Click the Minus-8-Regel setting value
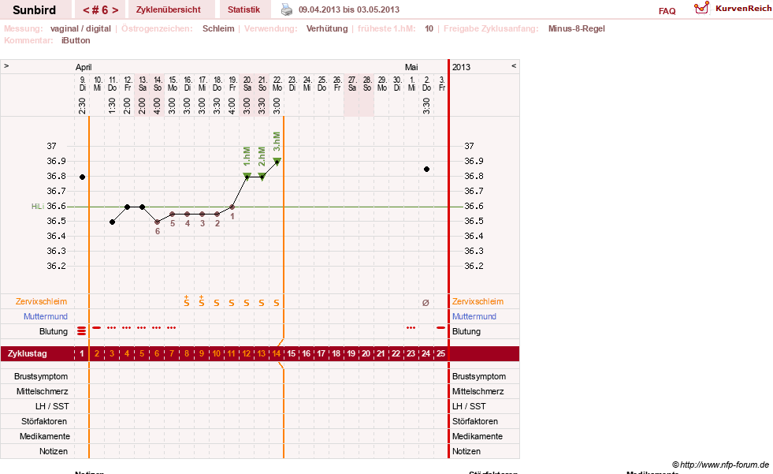 [576, 28]
